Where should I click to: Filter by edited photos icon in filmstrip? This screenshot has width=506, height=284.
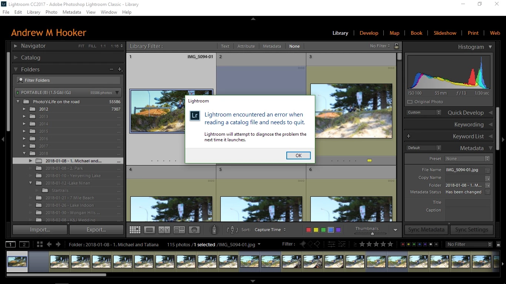click(332, 244)
